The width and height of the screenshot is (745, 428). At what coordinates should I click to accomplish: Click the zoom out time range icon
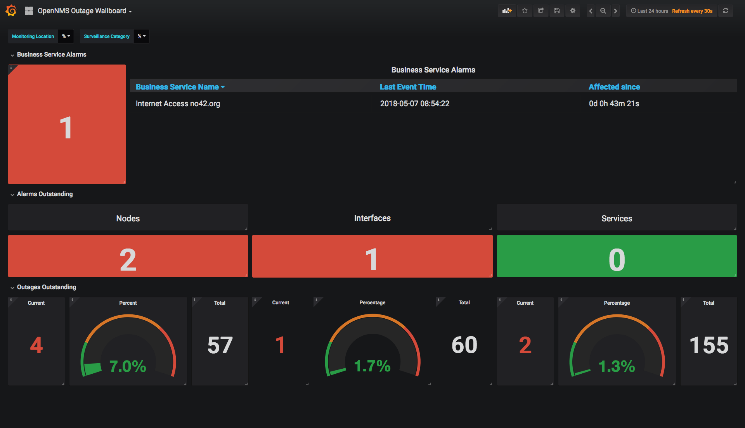(x=603, y=11)
